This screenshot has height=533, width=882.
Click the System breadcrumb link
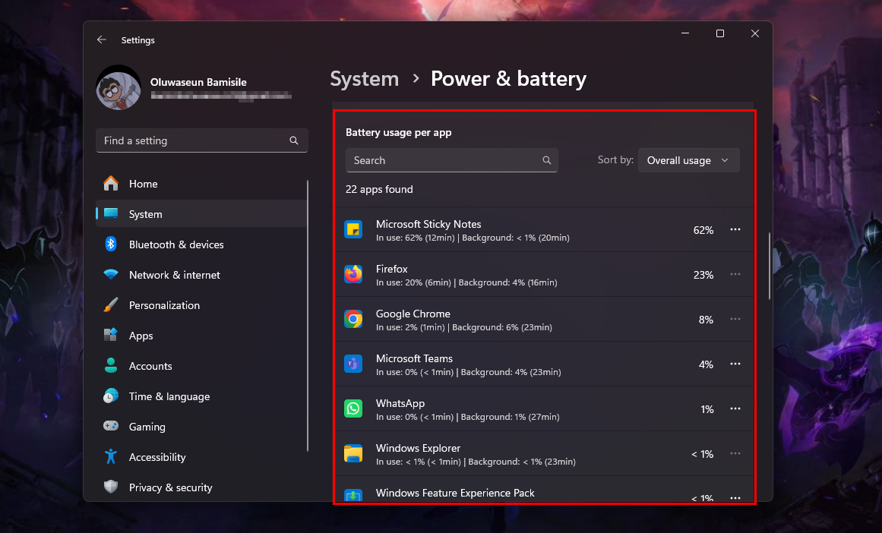364,79
